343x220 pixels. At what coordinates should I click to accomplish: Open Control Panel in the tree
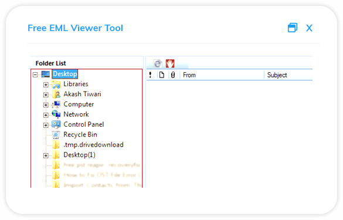click(x=84, y=124)
